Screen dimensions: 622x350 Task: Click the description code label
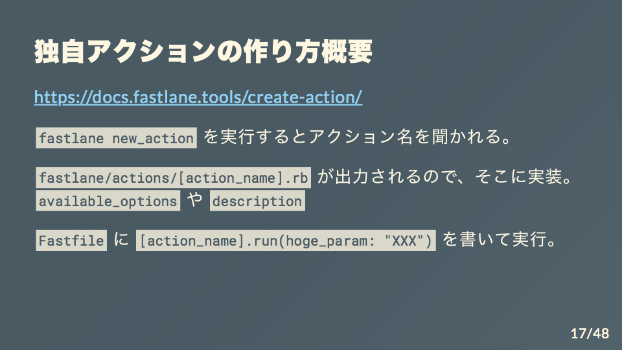coord(257,201)
